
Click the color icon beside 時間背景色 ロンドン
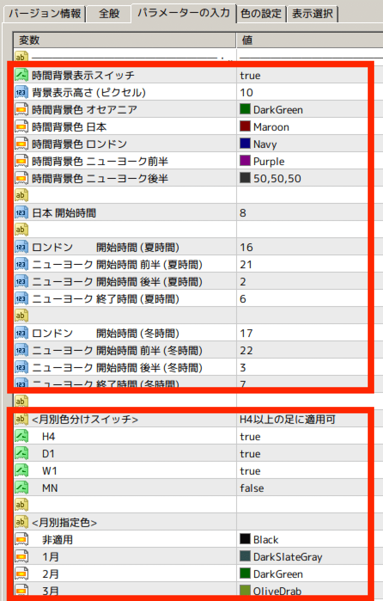coord(21,144)
